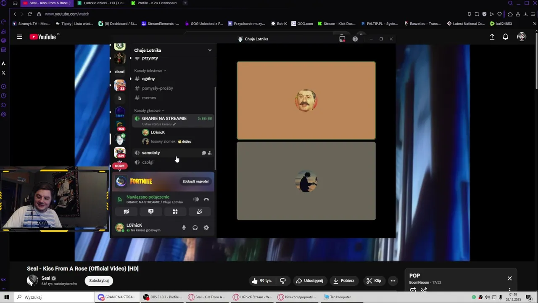Screen dimensions: 538x303
Task: Share your screen in Discord
Action: [x=151, y=212]
